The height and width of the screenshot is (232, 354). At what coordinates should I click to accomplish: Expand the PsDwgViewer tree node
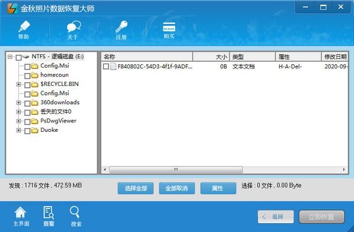pyautogui.click(x=19, y=121)
